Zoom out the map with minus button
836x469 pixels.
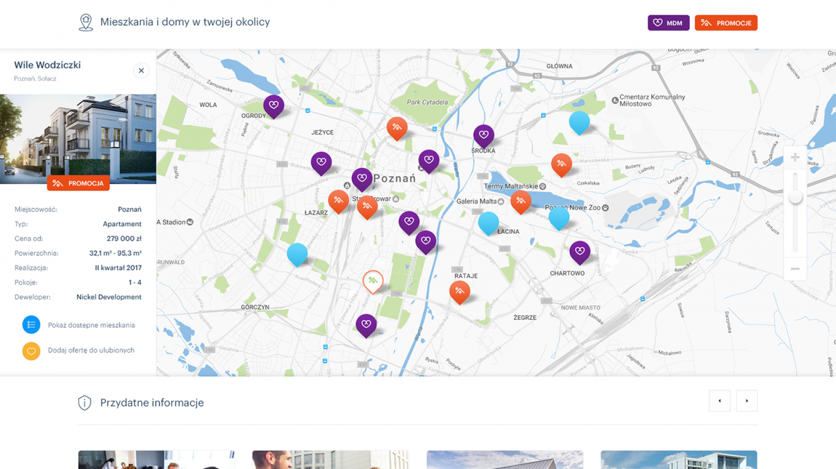795,269
